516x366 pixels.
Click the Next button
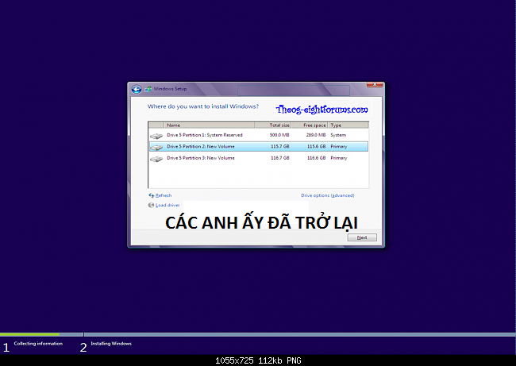point(362,237)
